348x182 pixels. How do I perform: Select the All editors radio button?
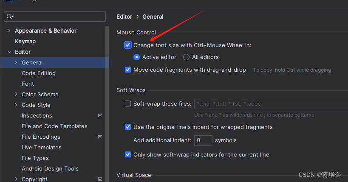point(186,57)
